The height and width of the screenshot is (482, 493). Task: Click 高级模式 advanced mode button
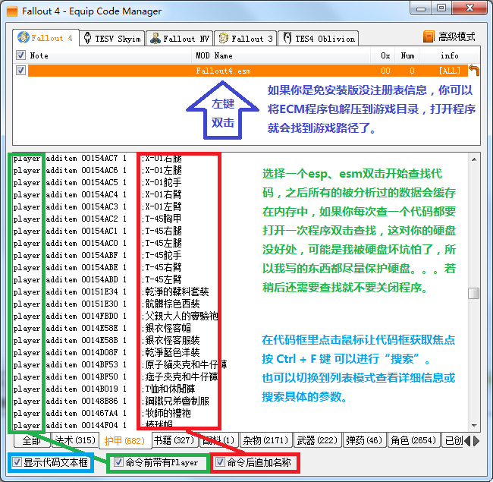pos(449,36)
